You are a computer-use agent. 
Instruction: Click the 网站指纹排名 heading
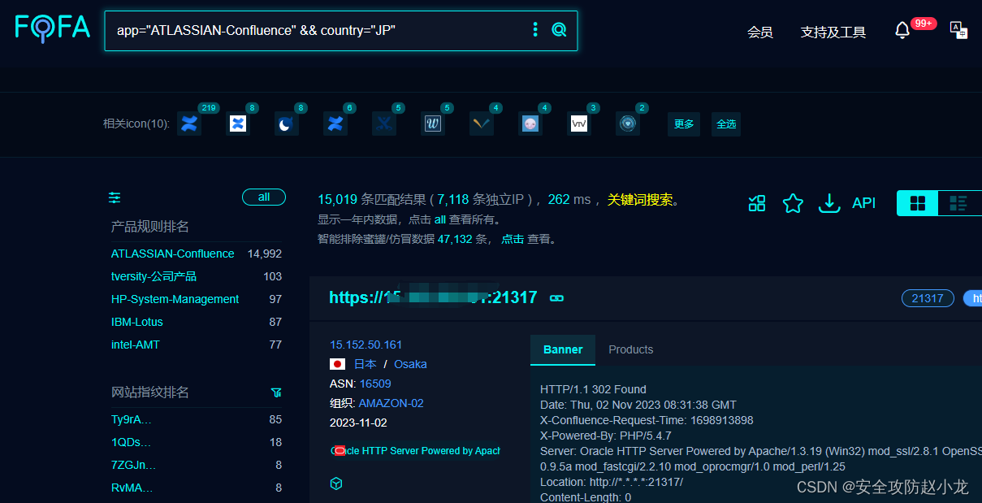(x=149, y=392)
